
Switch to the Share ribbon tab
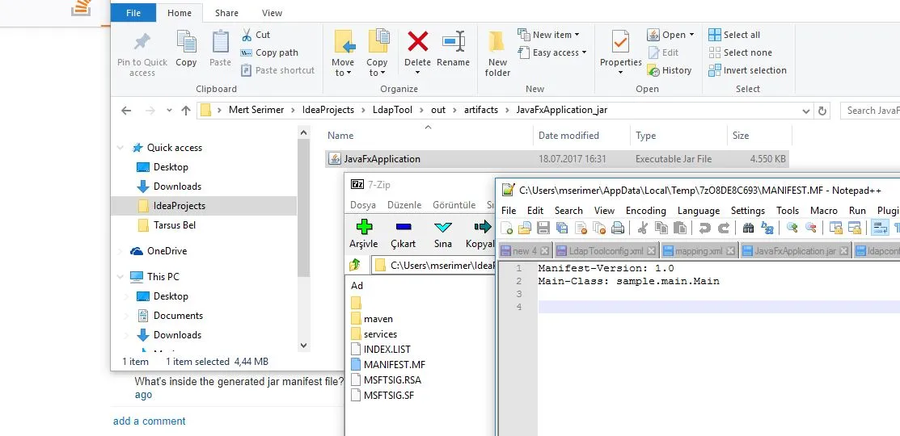(x=226, y=13)
